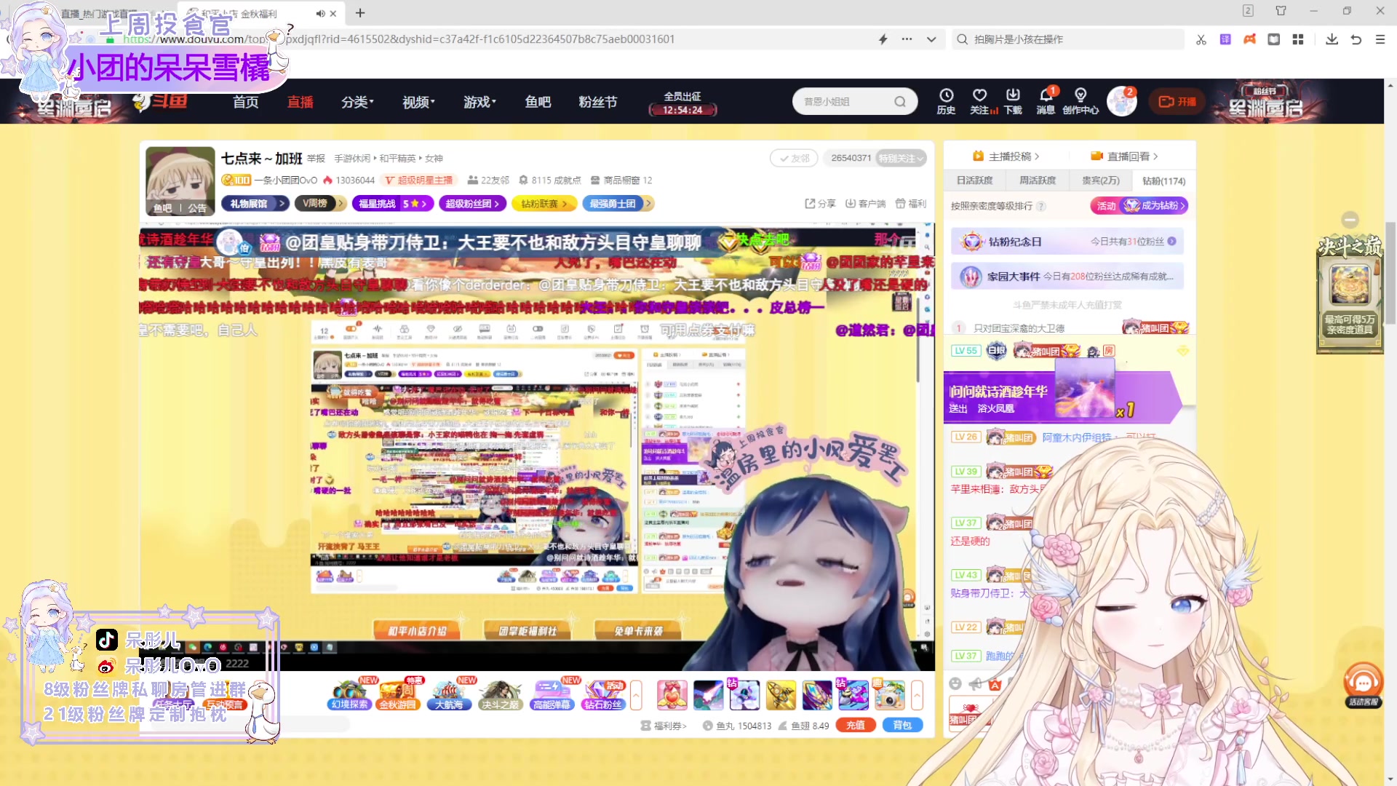Go to 首页 home menu
1397x786 pixels.
(x=246, y=102)
